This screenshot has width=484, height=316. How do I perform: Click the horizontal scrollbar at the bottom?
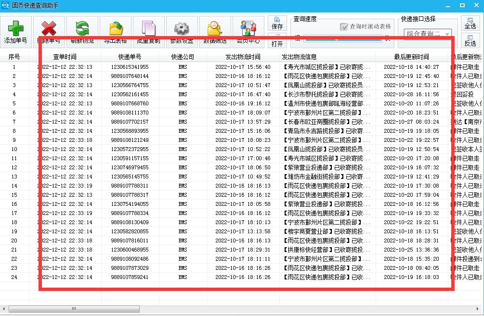click(72, 309)
